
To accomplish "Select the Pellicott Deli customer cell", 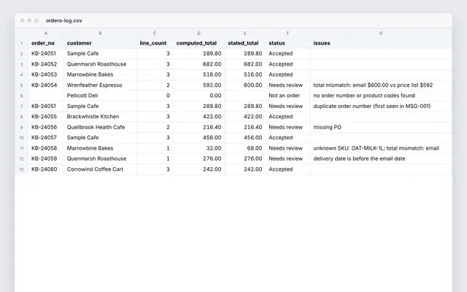I will [x=100, y=96].
